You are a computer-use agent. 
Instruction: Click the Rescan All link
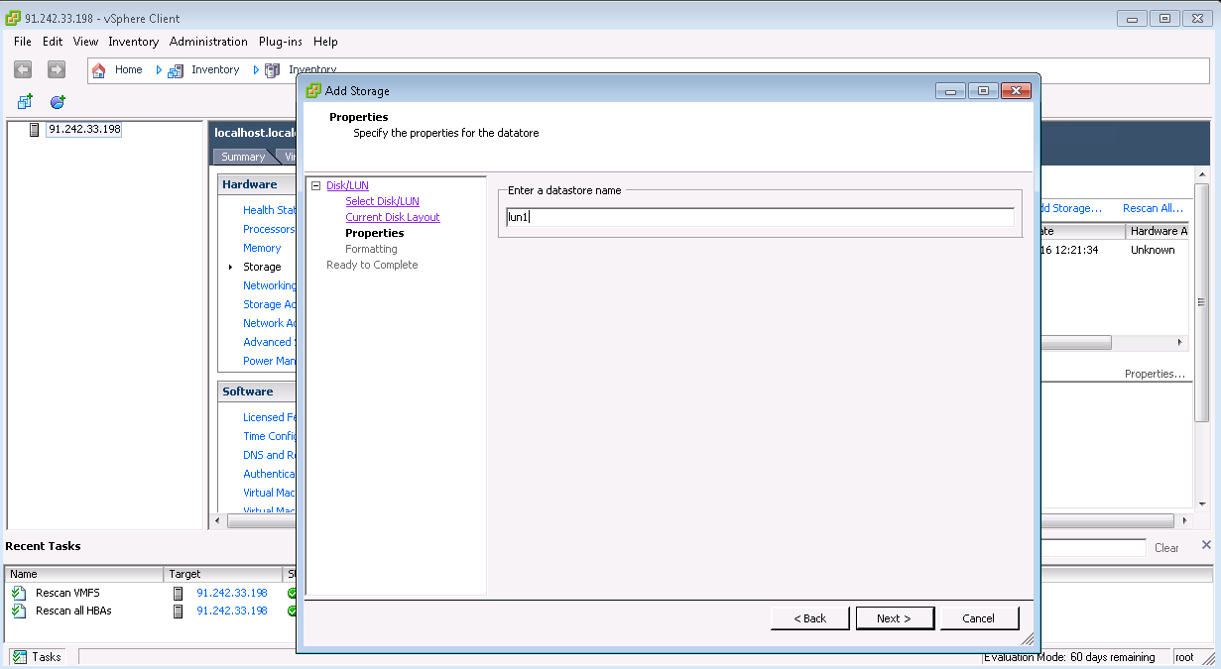pos(1153,208)
